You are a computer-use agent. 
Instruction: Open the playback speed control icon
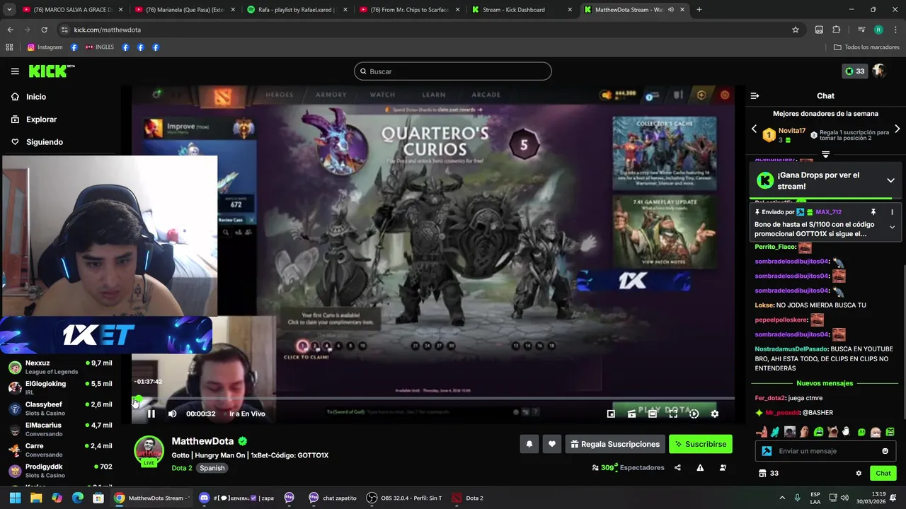pos(694,414)
